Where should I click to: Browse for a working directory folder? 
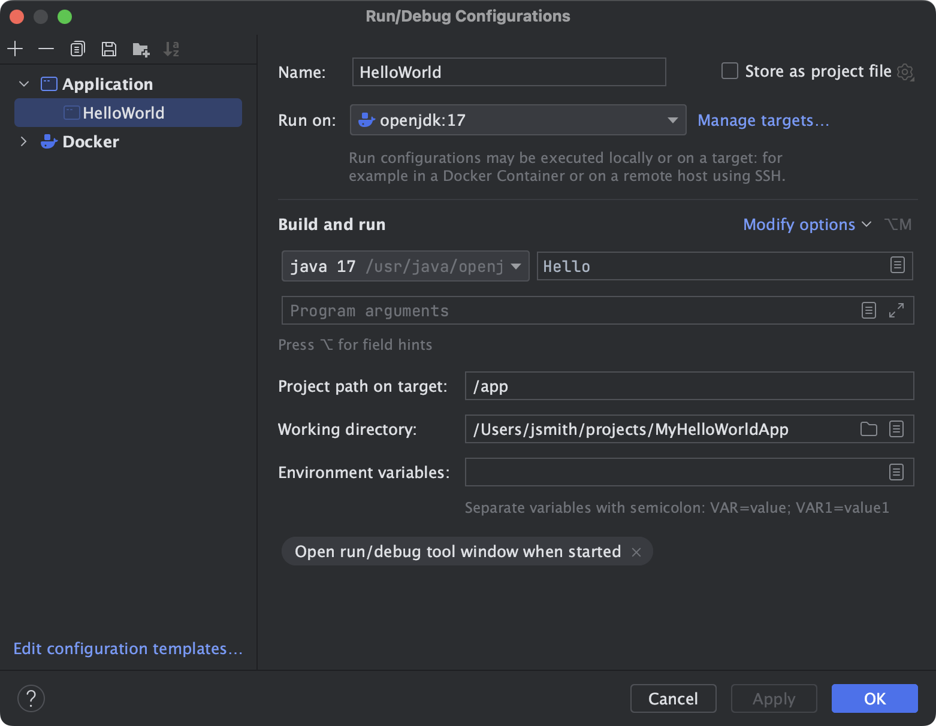click(868, 429)
